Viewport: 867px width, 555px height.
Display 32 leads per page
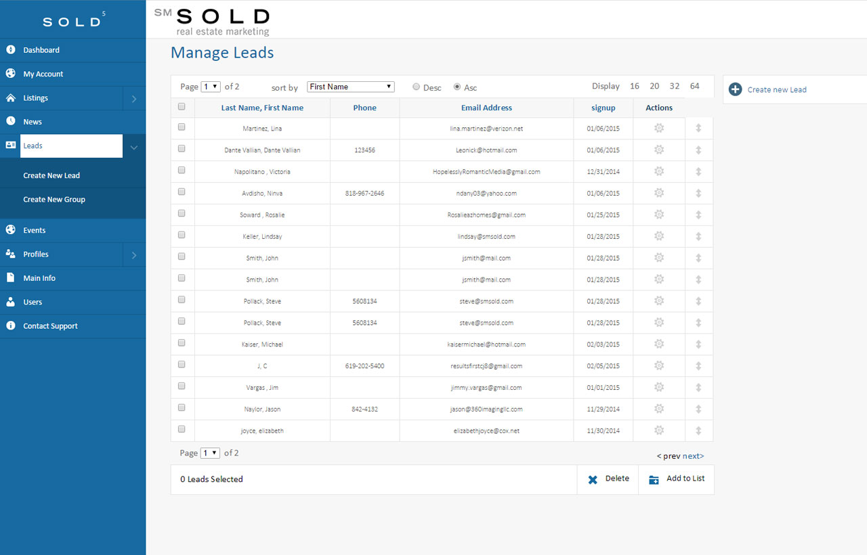coord(674,86)
